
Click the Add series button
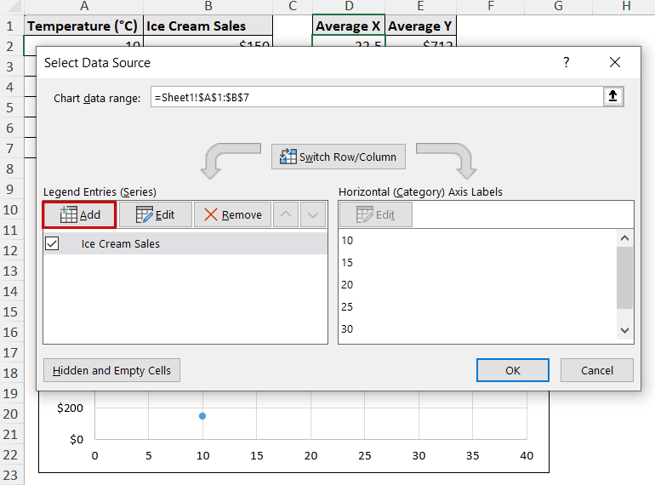click(79, 214)
